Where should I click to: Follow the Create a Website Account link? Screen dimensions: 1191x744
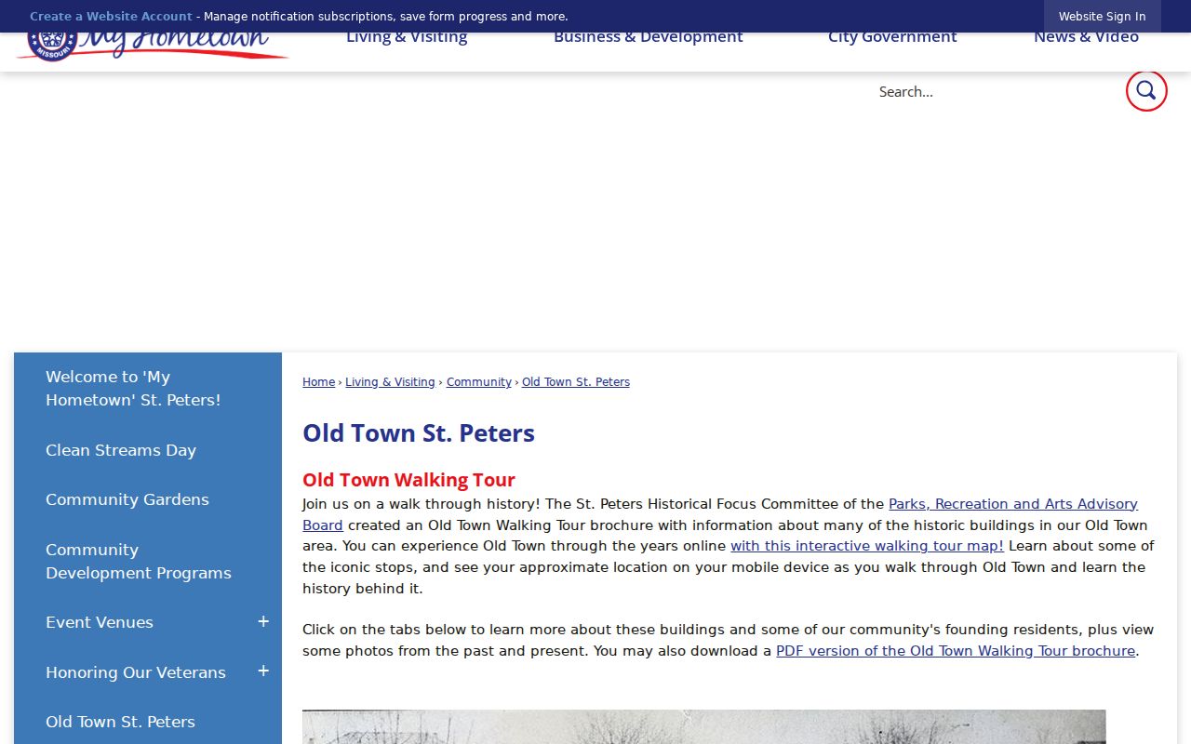point(111,17)
